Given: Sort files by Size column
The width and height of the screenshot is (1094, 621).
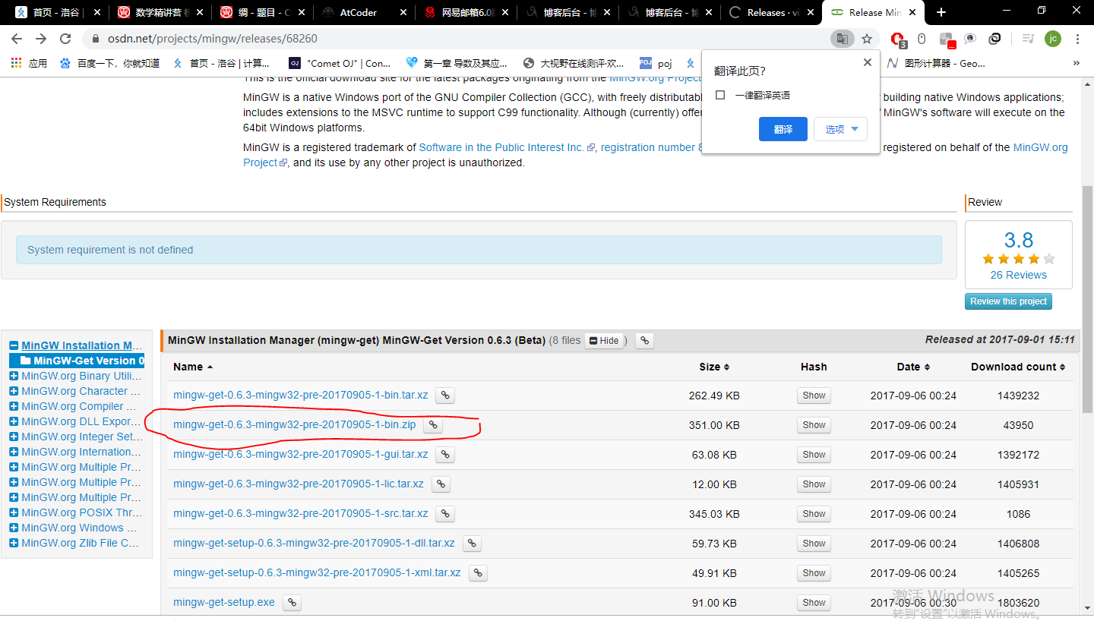Looking at the screenshot, I should point(714,367).
